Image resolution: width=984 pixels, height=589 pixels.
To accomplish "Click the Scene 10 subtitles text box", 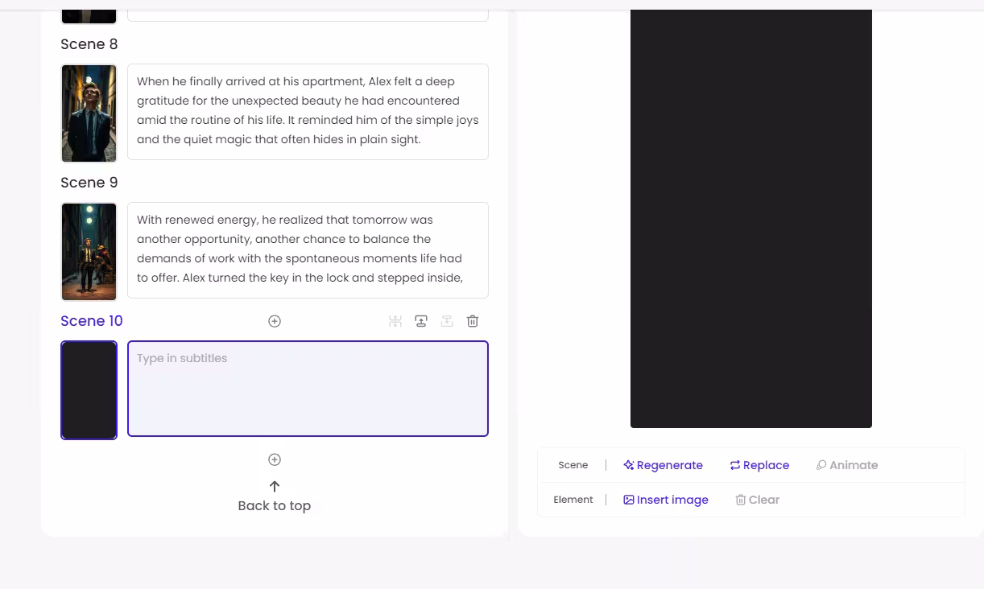I will click(x=308, y=389).
